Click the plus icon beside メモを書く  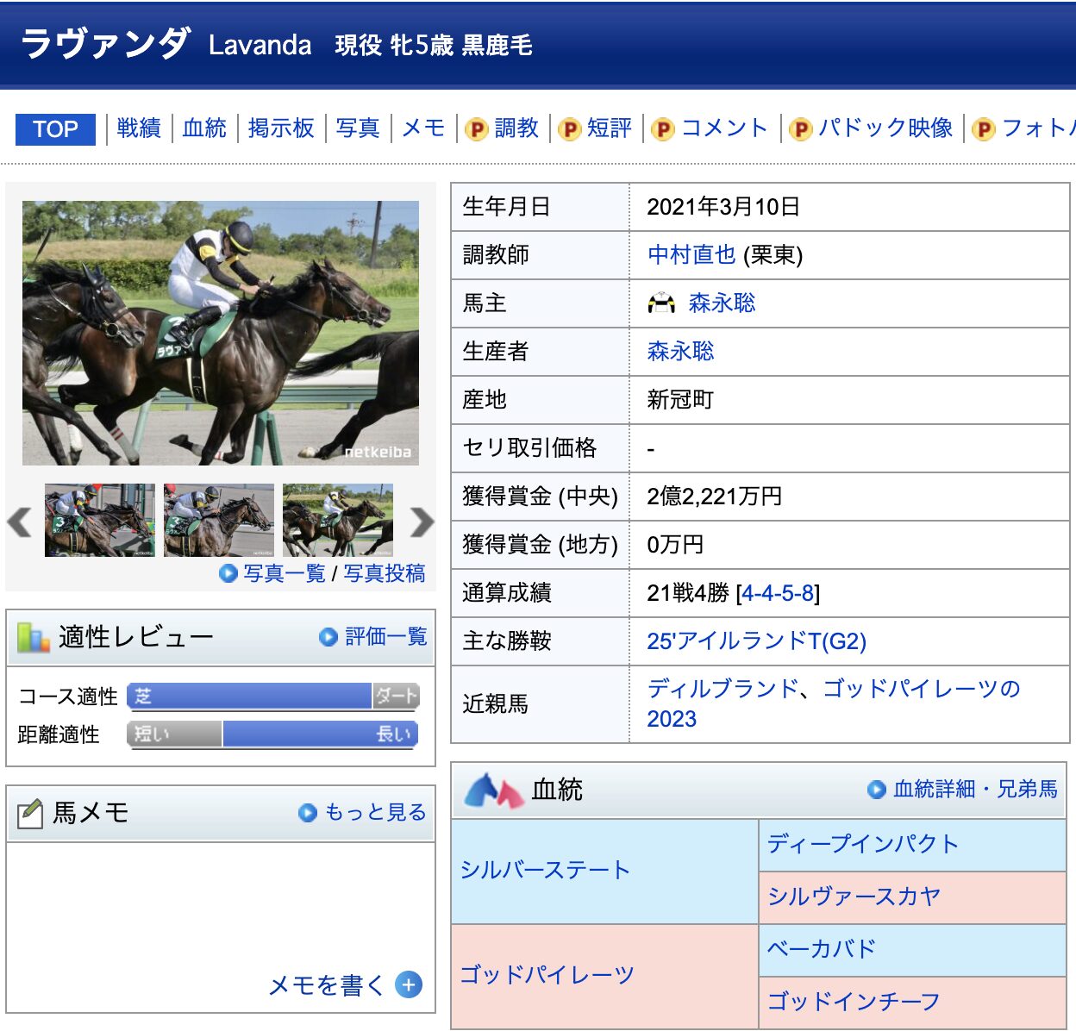(x=409, y=984)
